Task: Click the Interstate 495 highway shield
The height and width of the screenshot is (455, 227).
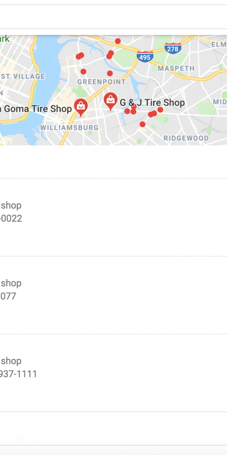Action: [145, 57]
